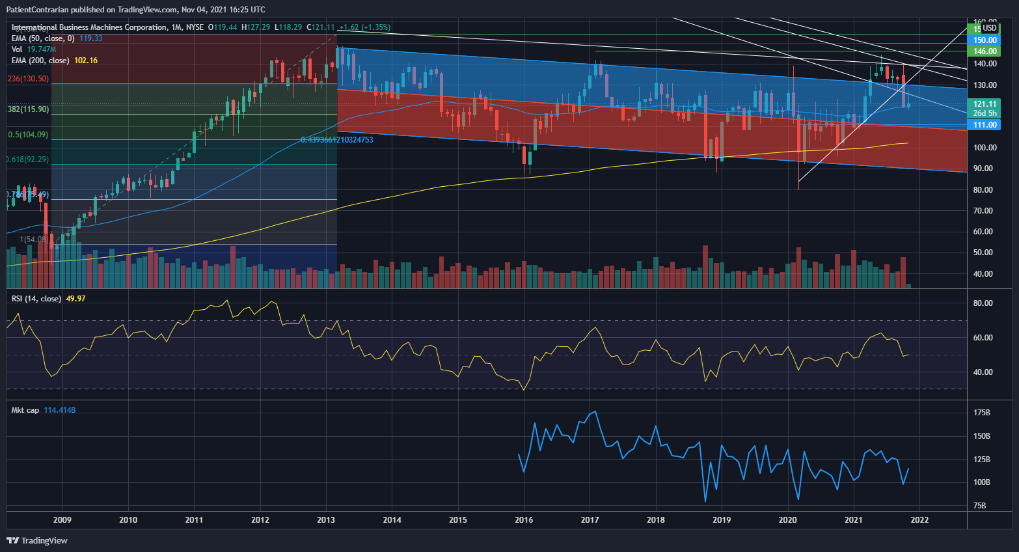Click the PatientContrarian published header text
This screenshot has height=552, width=1019.
135,9
